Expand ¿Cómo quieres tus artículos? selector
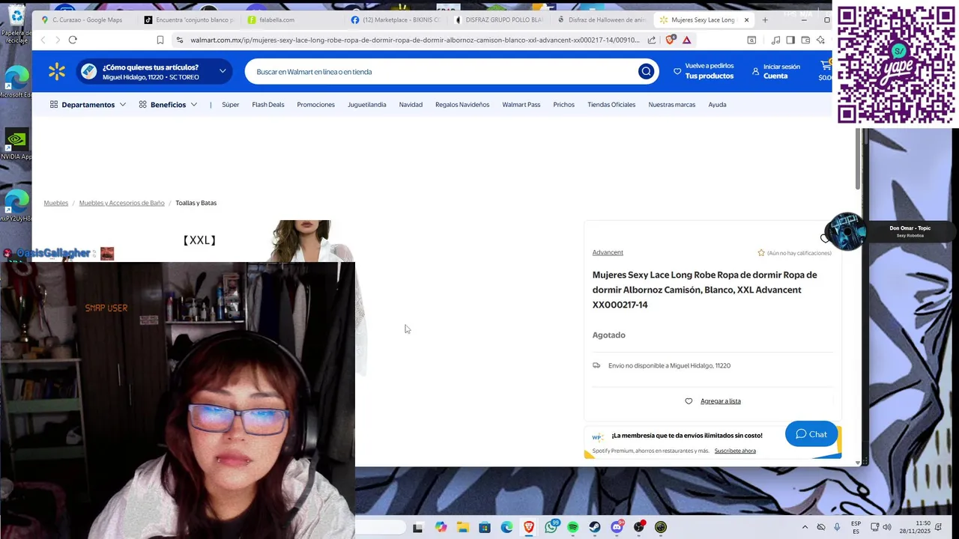The image size is (959, 539). [155, 72]
